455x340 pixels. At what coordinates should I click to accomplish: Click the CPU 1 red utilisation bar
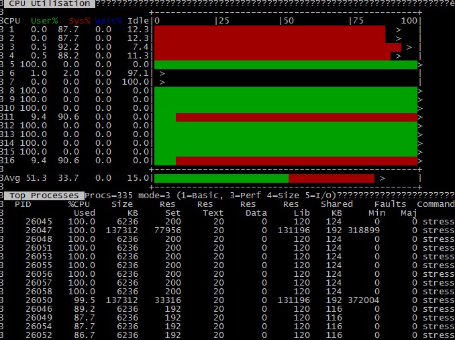[x=270, y=30]
